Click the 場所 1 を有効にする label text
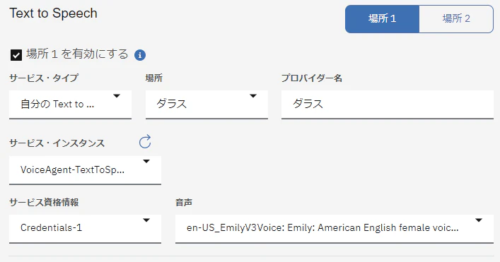Image resolution: width=500 pixels, height=262 pixels. [x=77, y=54]
